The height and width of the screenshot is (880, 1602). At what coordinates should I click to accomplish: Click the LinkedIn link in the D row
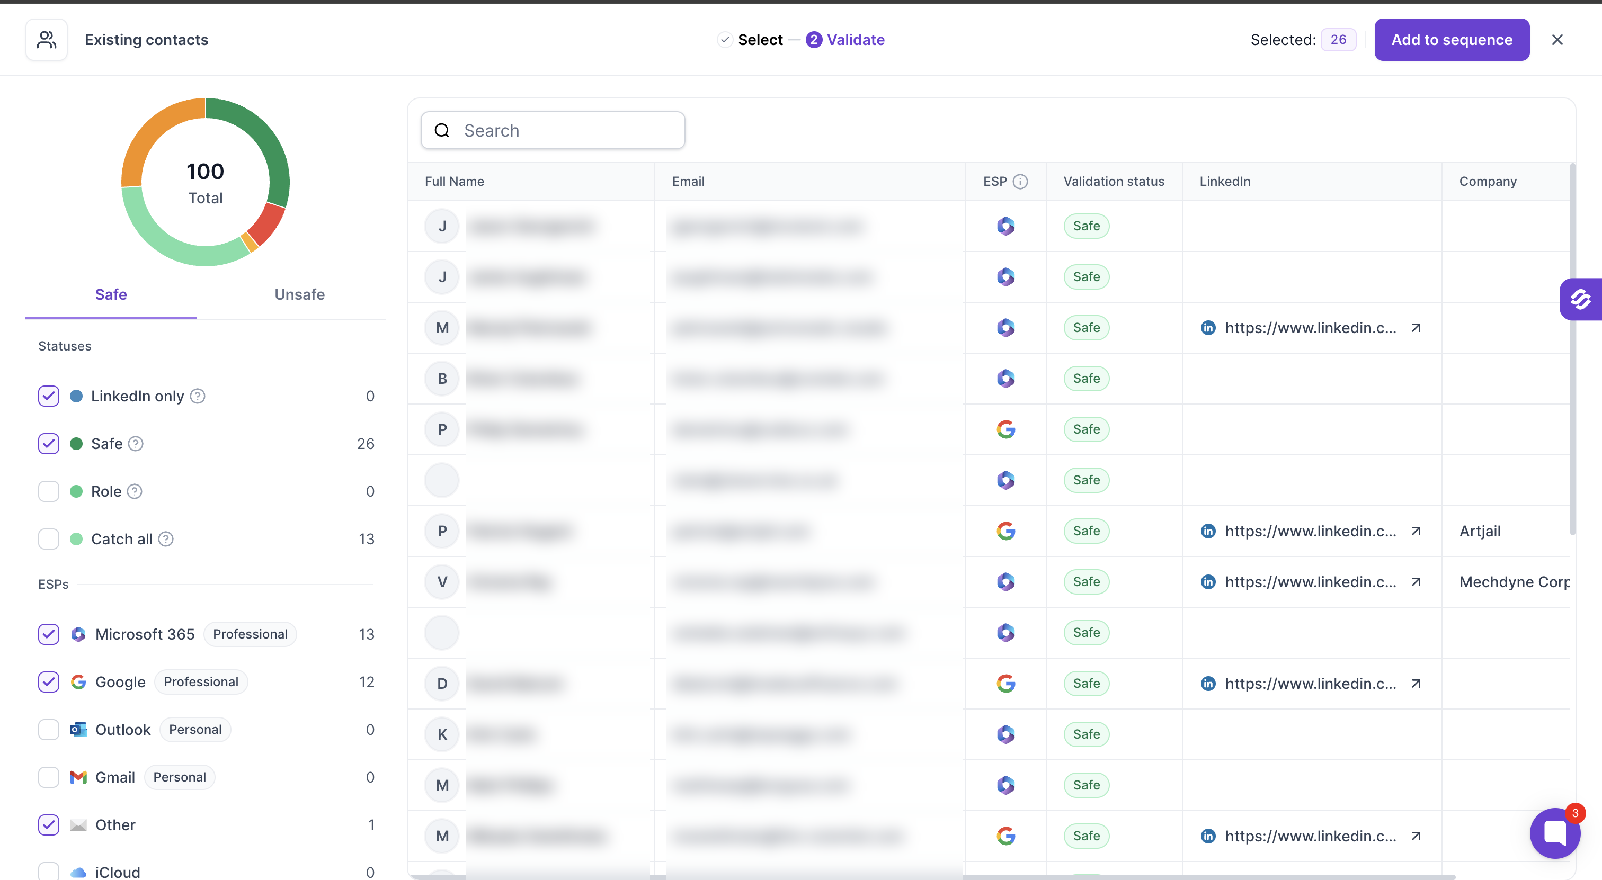pos(1310,684)
